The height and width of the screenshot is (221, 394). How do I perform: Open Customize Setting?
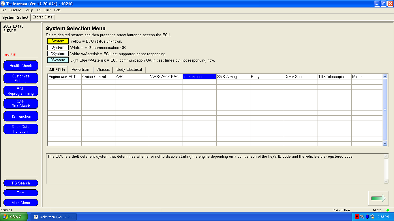click(x=21, y=78)
